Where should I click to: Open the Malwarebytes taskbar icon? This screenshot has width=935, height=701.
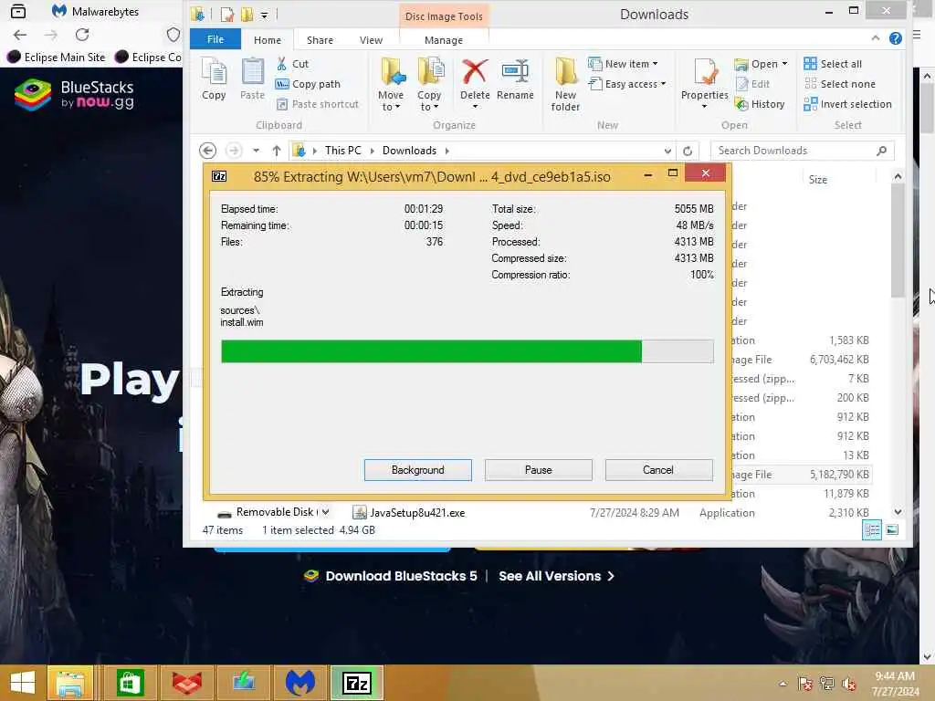(x=299, y=683)
